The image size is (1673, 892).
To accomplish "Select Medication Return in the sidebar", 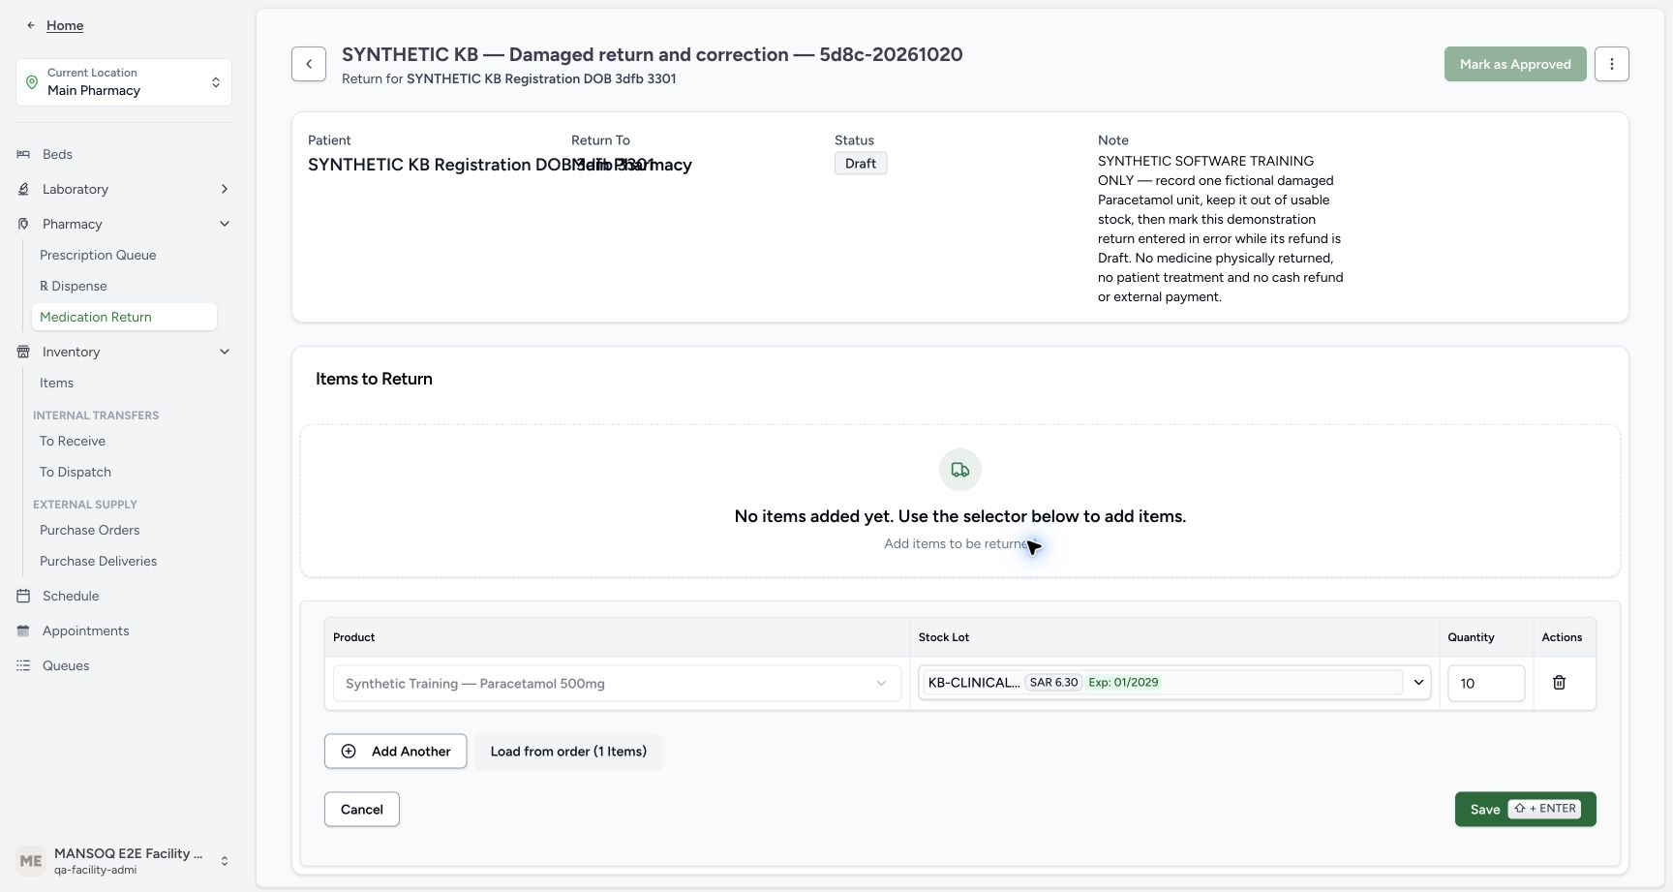I will (124, 317).
